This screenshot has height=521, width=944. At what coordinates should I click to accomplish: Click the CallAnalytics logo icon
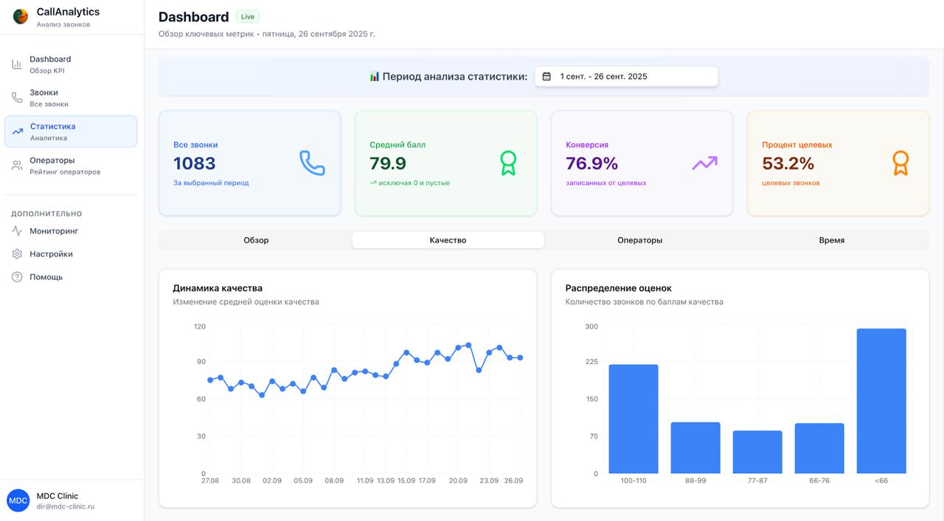[21, 17]
